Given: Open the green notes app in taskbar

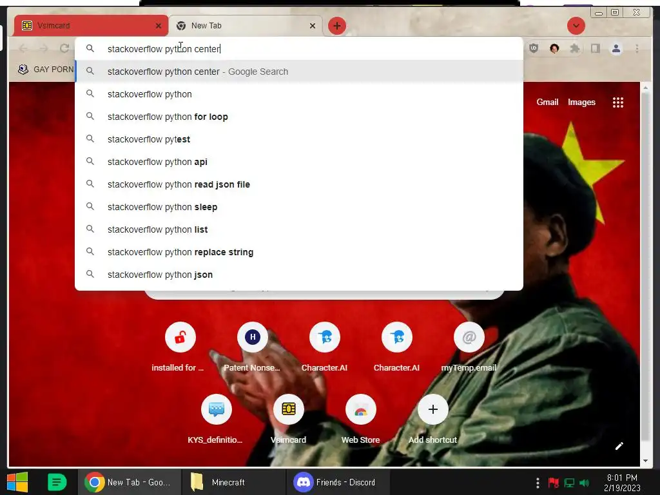Looking at the screenshot, I should 57,482.
